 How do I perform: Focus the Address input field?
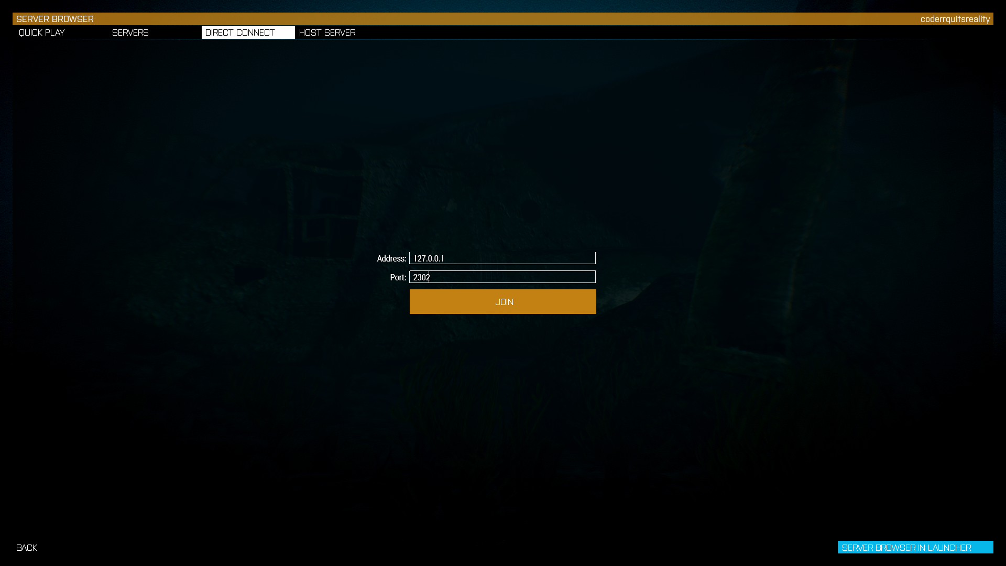click(x=502, y=258)
